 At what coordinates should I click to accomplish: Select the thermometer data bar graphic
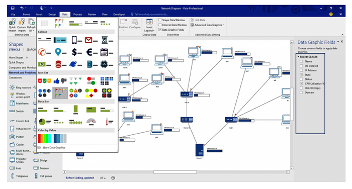tap(109, 122)
